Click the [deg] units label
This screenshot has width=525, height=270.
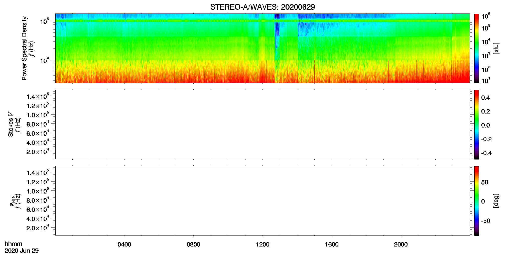(x=496, y=201)
